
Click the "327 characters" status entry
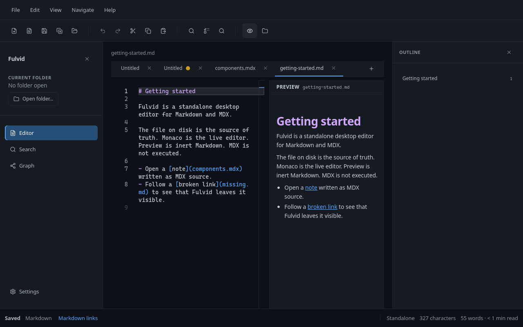click(x=438, y=318)
